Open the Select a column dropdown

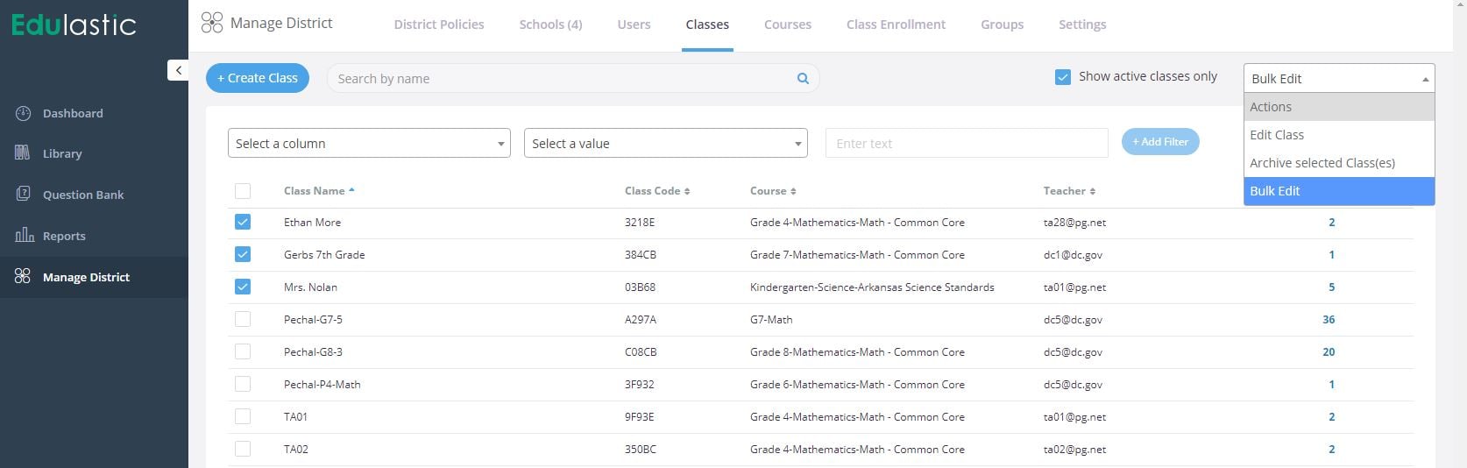(369, 143)
